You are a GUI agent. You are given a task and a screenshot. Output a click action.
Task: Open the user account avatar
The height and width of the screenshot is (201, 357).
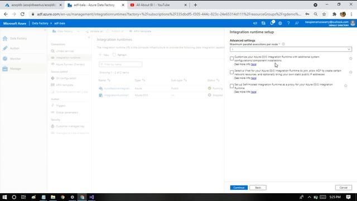(353, 23)
